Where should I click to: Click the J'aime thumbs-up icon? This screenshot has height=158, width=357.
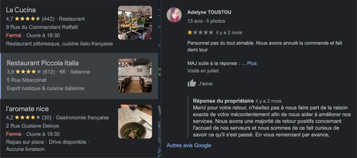192,83
